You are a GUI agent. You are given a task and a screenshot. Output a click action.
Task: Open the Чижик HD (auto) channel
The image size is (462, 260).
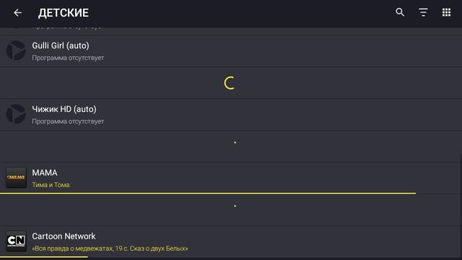[x=231, y=115]
